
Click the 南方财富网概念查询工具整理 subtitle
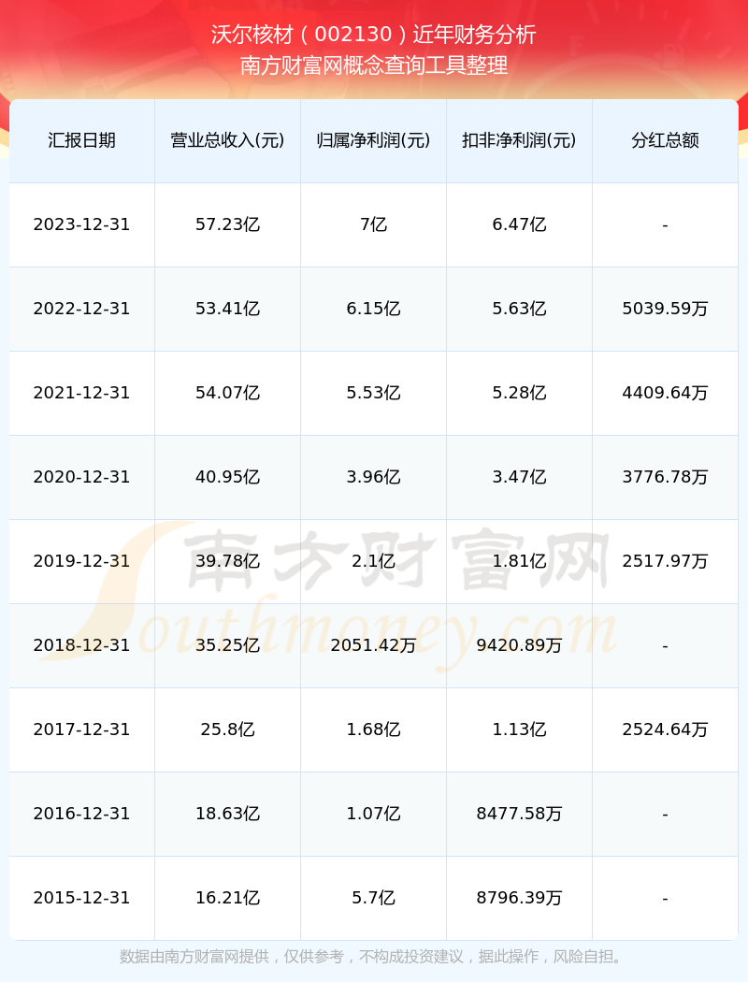[374, 65]
